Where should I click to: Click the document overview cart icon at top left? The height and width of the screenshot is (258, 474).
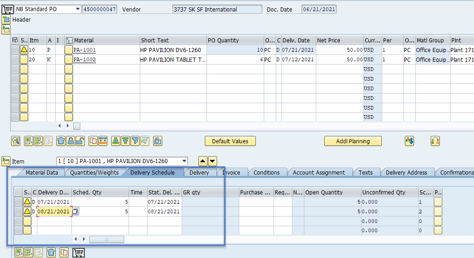click(x=8, y=9)
